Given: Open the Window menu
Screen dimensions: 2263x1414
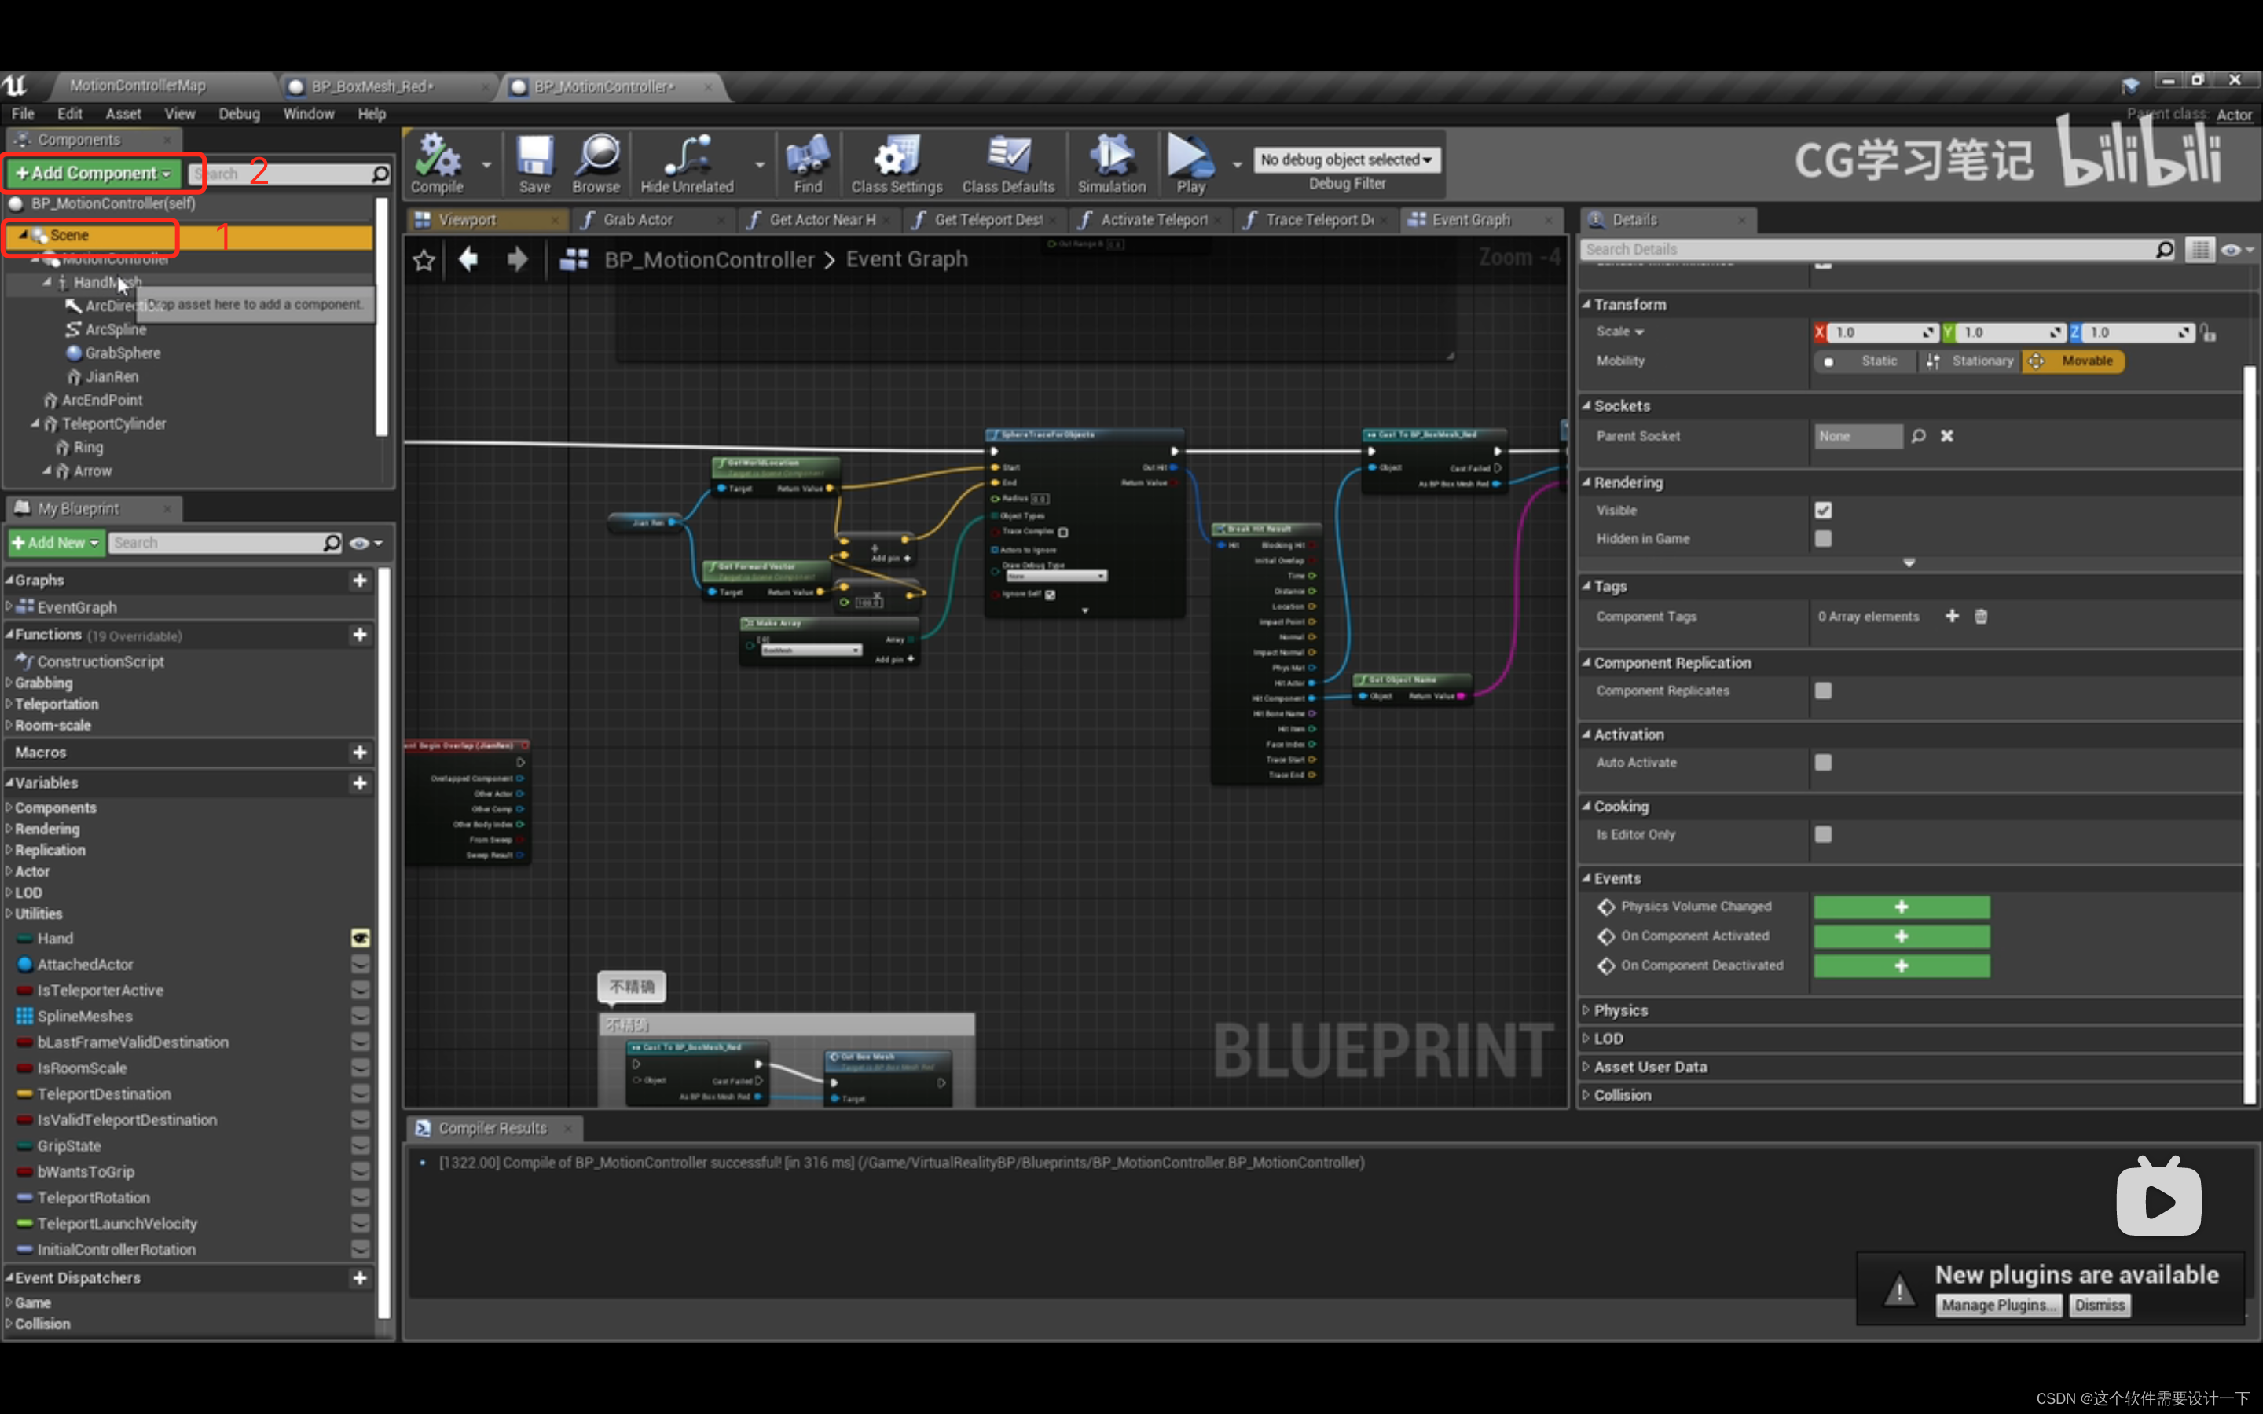Looking at the screenshot, I should pos(308,114).
